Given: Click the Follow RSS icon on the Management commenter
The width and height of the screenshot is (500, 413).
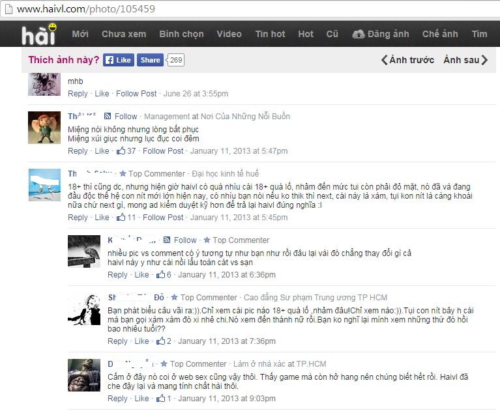Looking at the screenshot, I should [108, 116].
